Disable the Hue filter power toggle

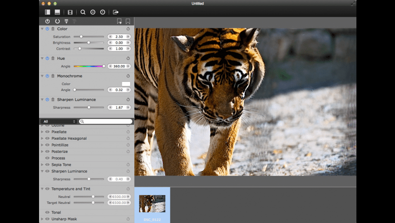[x=47, y=58]
